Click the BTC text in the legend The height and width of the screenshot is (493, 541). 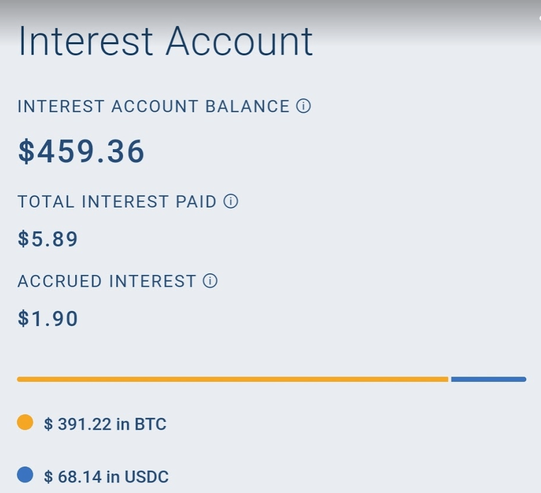(150, 424)
